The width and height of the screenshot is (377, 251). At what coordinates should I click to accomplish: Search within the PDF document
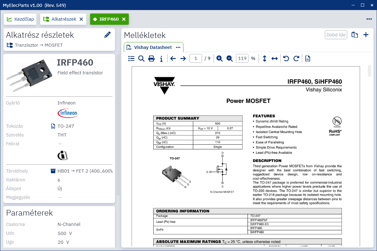point(141,58)
